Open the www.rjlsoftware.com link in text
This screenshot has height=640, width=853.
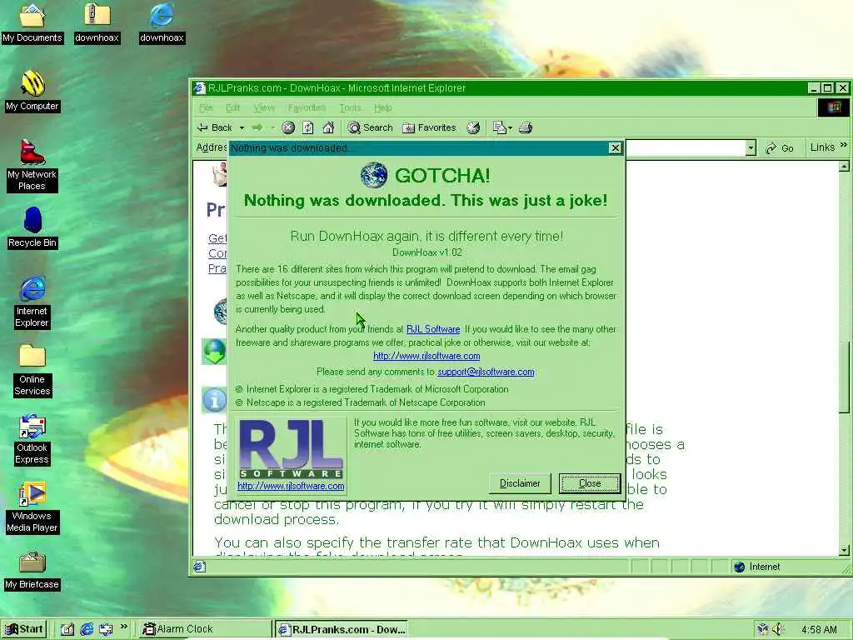[x=426, y=356]
